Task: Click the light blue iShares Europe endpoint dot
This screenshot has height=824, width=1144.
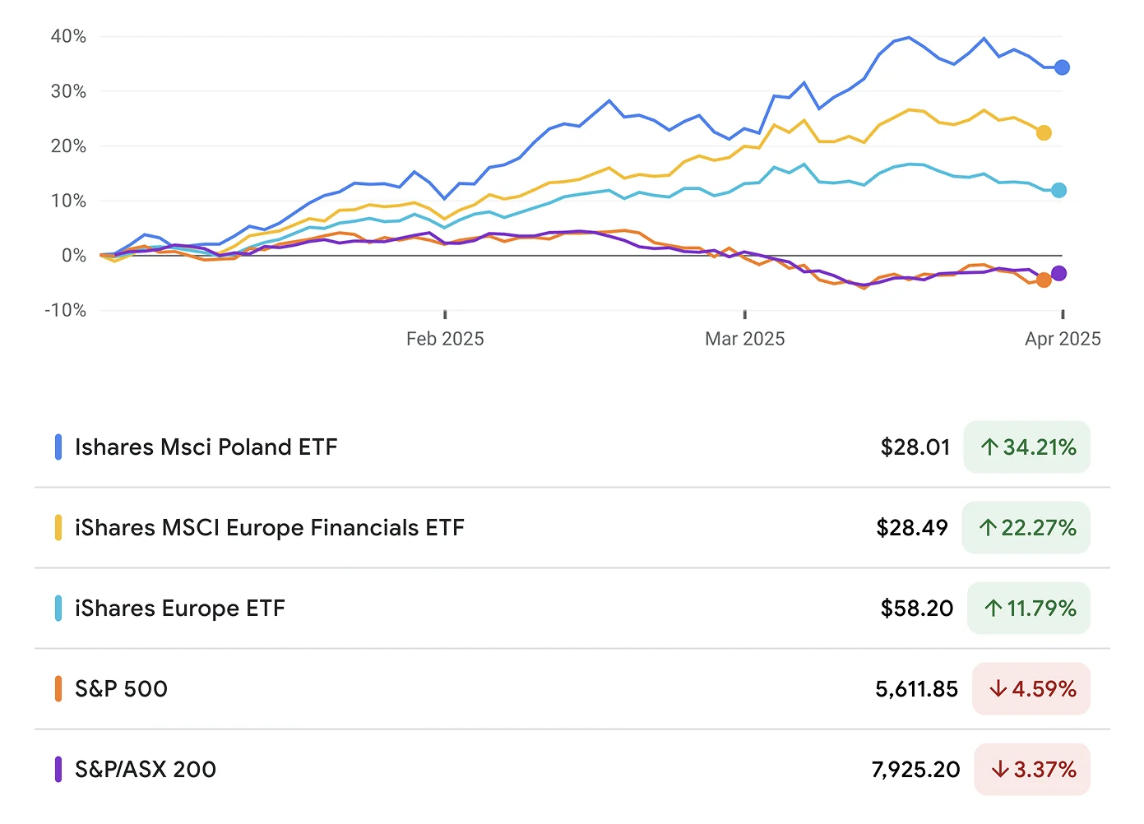Action: pos(1058,190)
